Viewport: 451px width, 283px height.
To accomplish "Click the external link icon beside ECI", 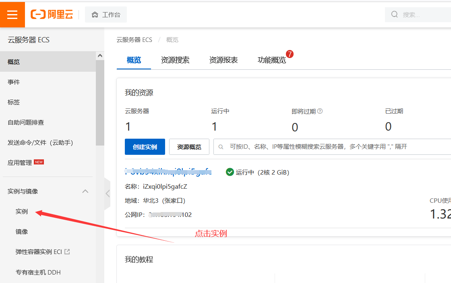I will 67,252.
